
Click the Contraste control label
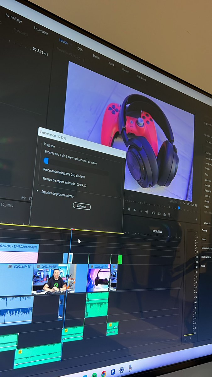pyautogui.click(x=207, y=186)
